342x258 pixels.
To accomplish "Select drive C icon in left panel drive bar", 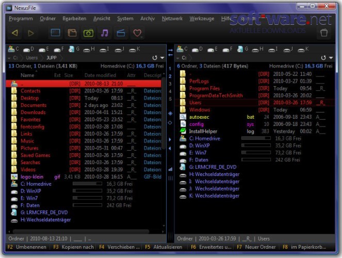I will (x=13, y=49).
